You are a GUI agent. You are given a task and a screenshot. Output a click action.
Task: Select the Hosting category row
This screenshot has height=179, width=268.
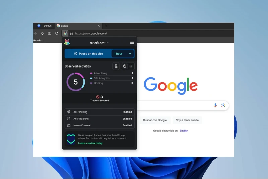click(x=112, y=83)
